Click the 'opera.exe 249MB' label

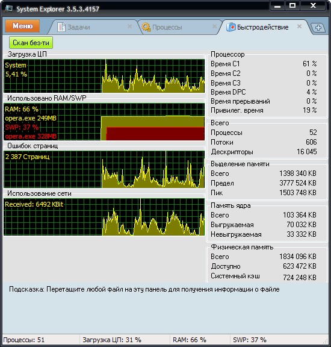coord(31,118)
